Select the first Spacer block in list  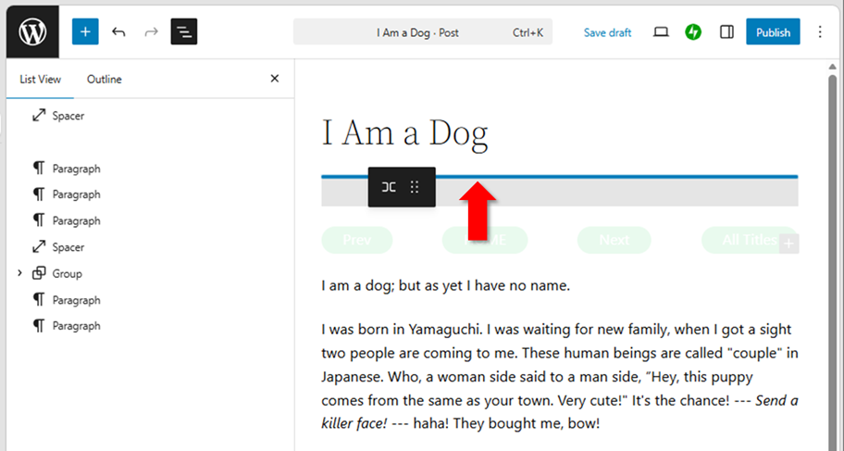[x=68, y=116]
